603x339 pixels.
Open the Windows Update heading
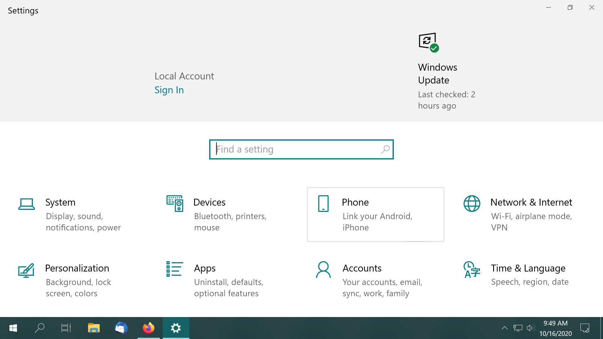click(437, 74)
